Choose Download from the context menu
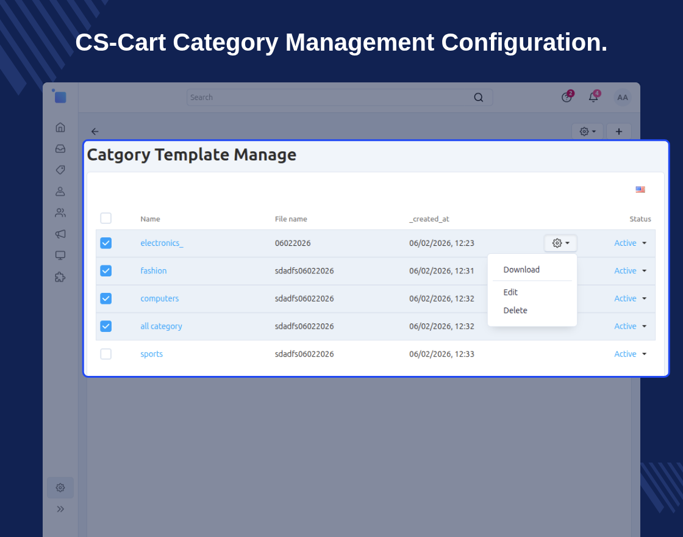Viewport: 683px width, 537px height. 521,269
